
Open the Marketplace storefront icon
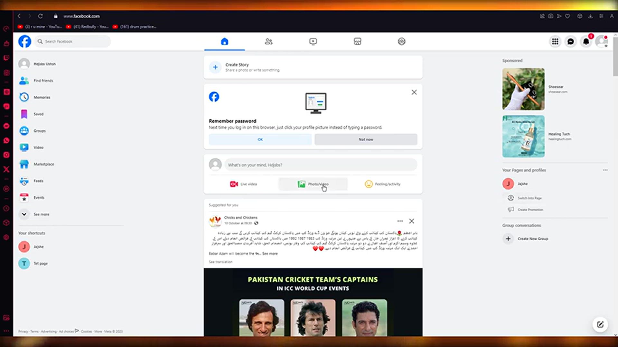pos(357,41)
